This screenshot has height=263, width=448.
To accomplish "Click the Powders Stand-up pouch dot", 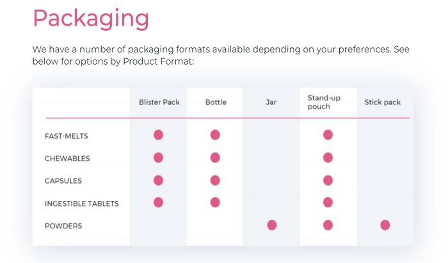I will [x=328, y=225].
